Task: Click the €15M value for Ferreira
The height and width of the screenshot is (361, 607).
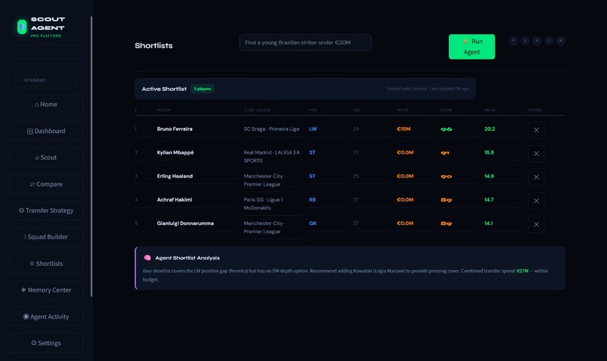Action: 404,129
